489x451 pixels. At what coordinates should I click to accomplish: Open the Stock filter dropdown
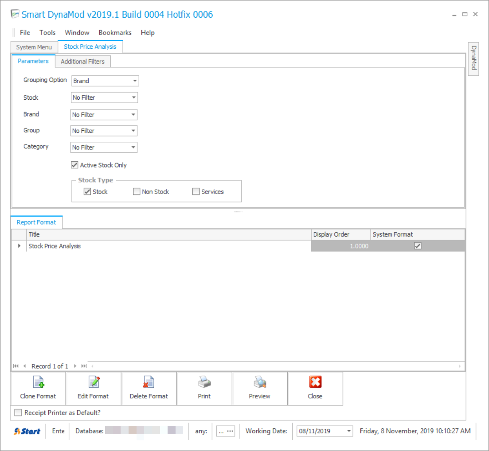point(133,97)
